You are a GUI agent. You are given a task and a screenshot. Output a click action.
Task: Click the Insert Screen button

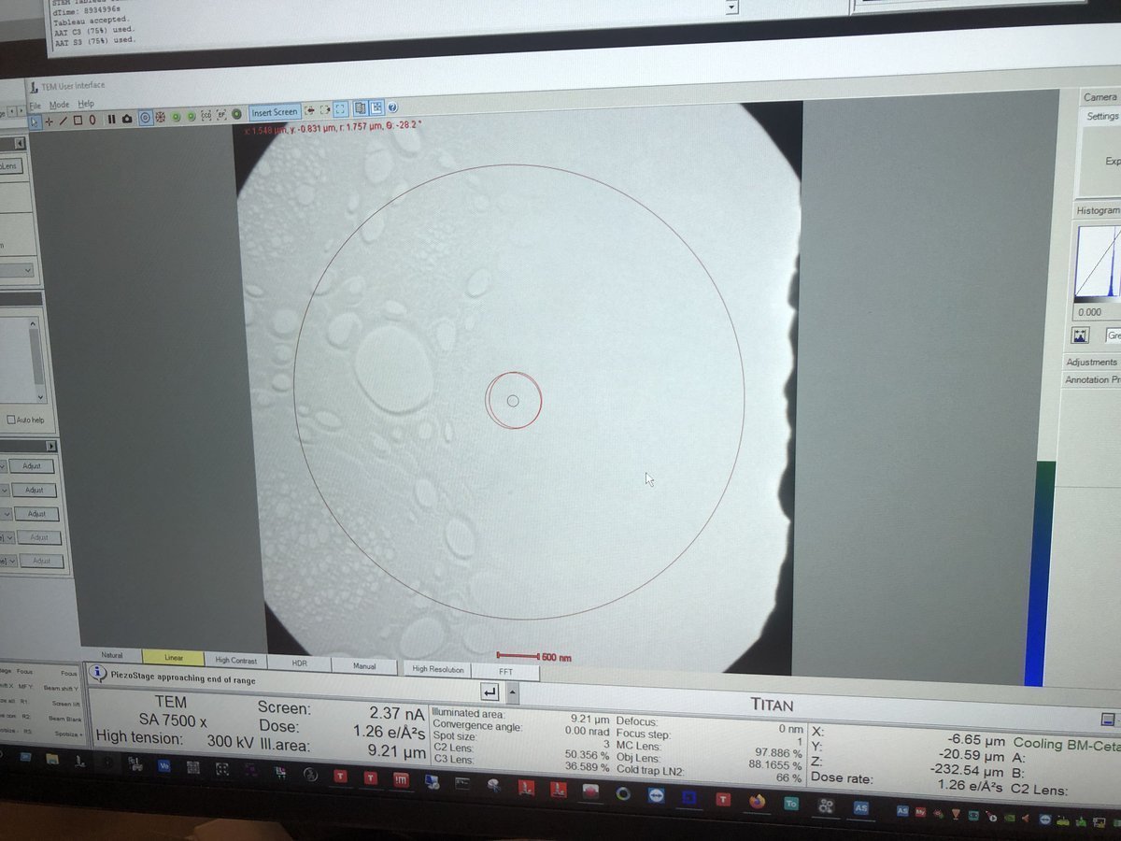[x=274, y=111]
